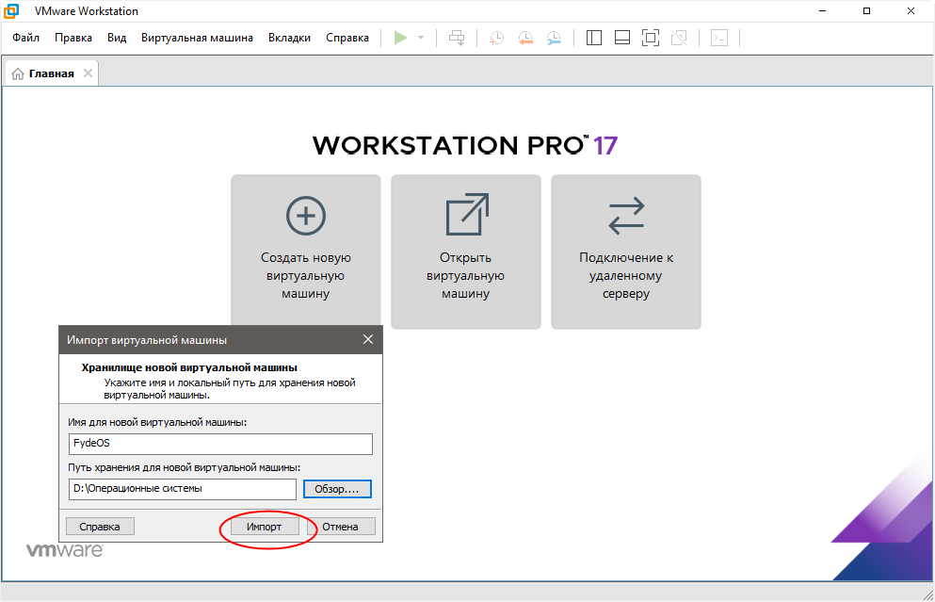Viewport: 935px width, 602px height.
Task: Click the 'Хранилище новой виртуальной машины' heading
Action: (x=189, y=367)
